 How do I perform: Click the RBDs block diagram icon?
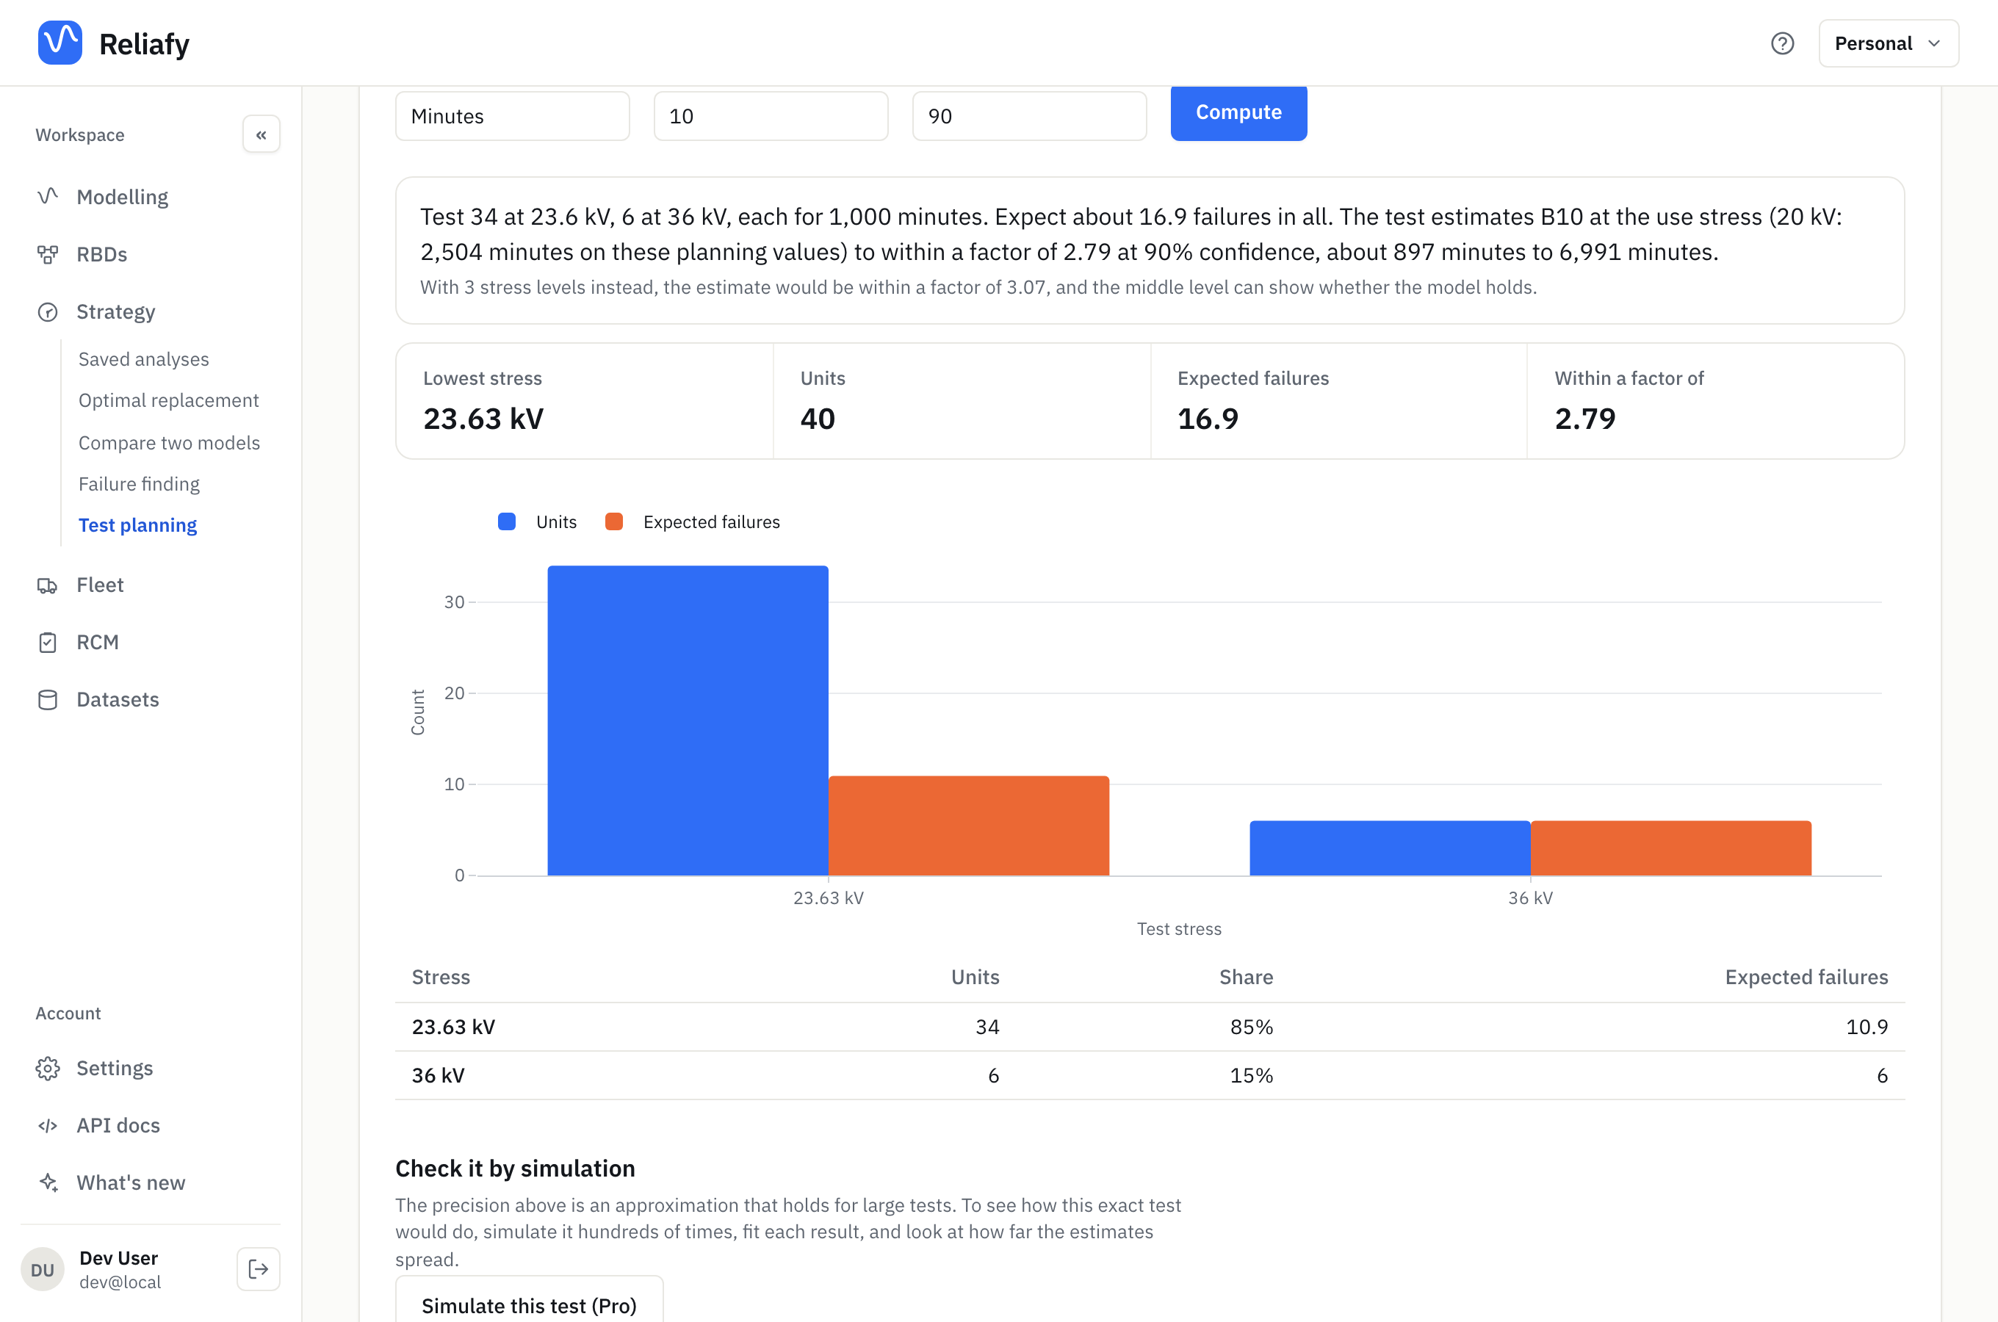pos(48,254)
